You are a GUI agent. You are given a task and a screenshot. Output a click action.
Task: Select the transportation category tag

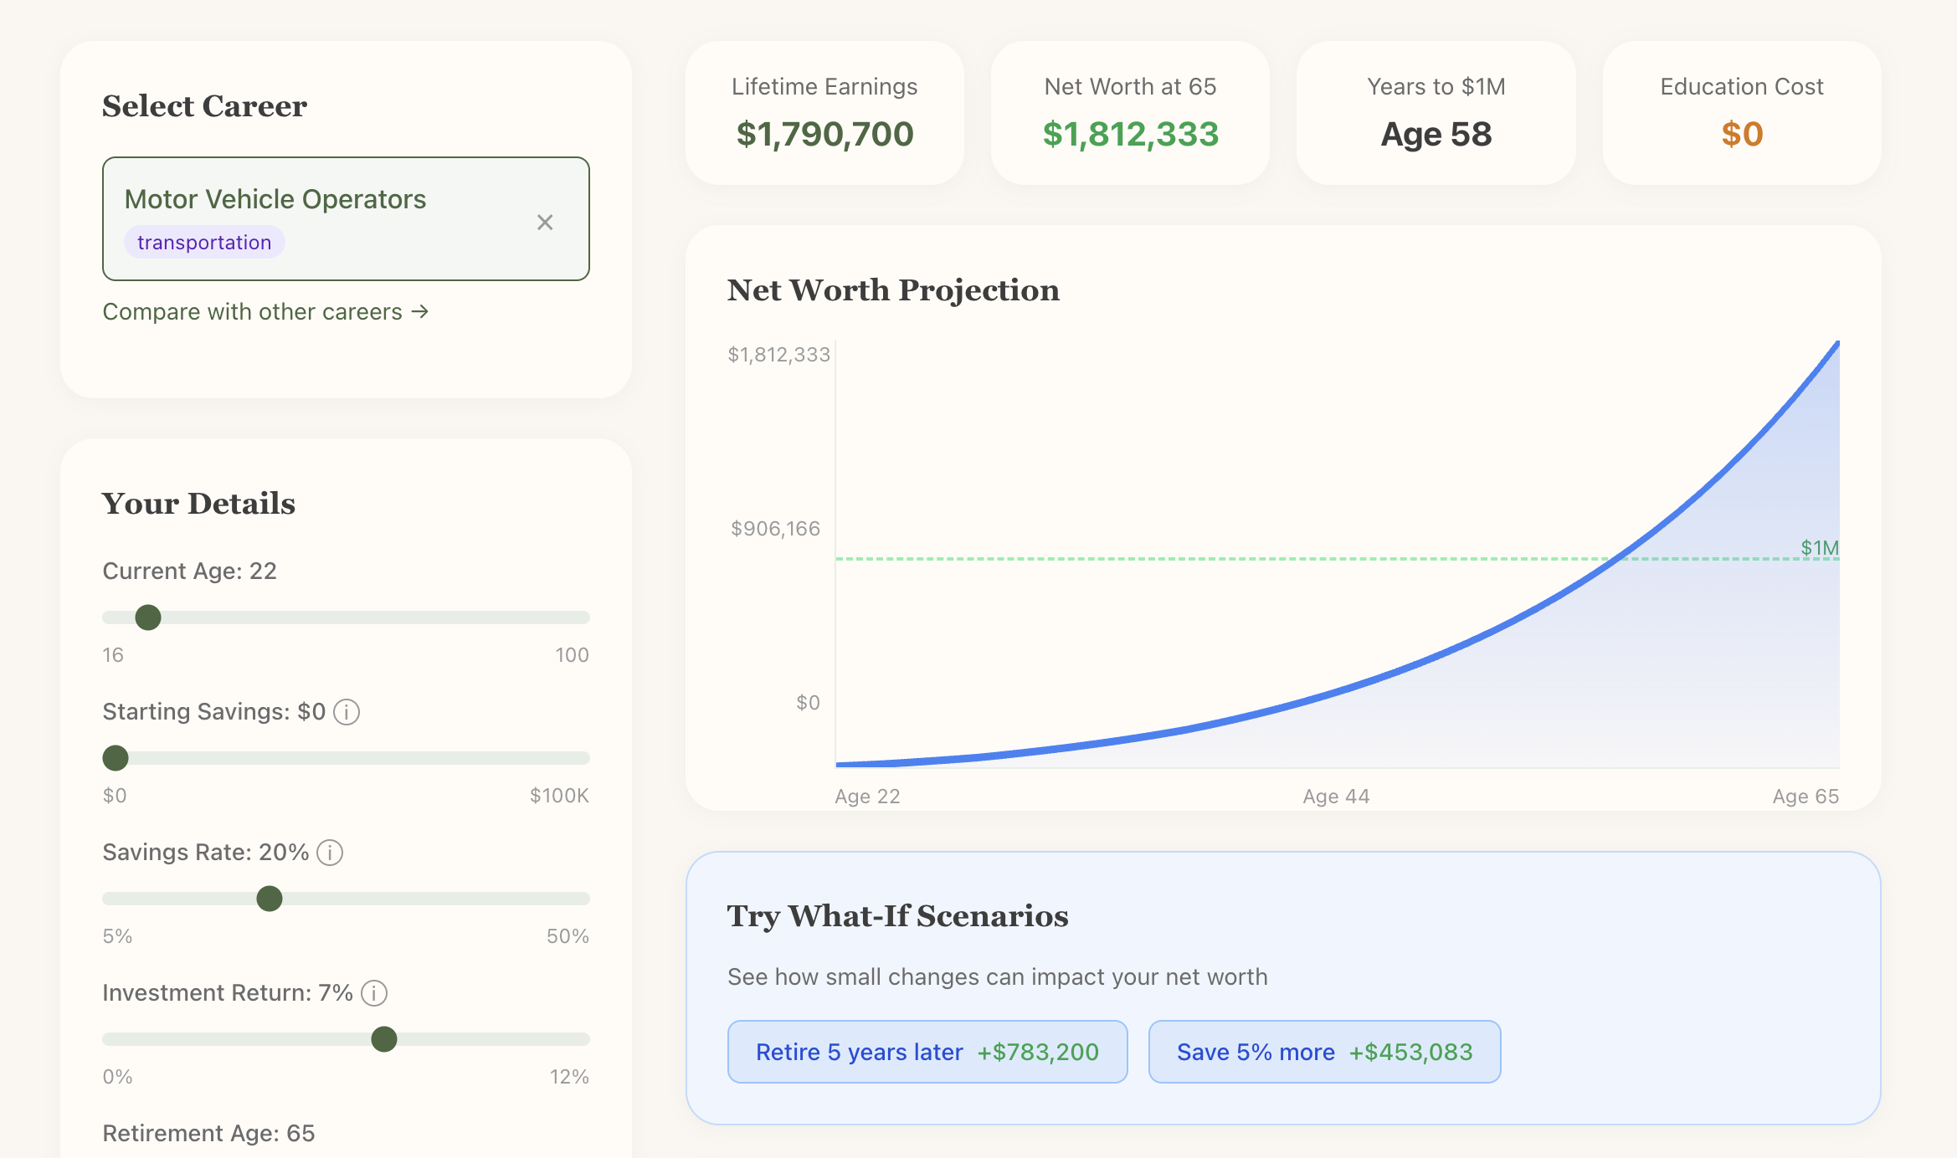pyautogui.click(x=203, y=242)
